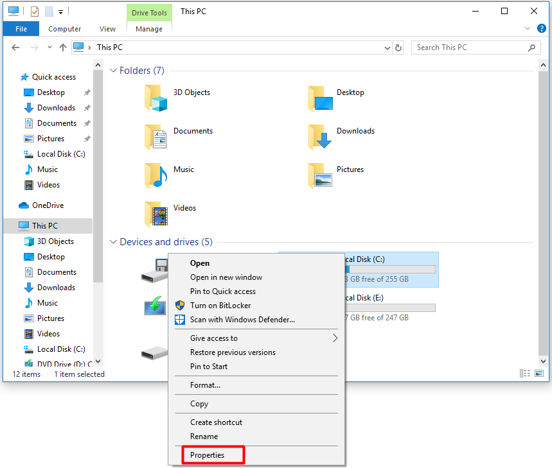552x468 pixels.
Task: Select Quick access in navigation pane
Action: tap(48, 77)
